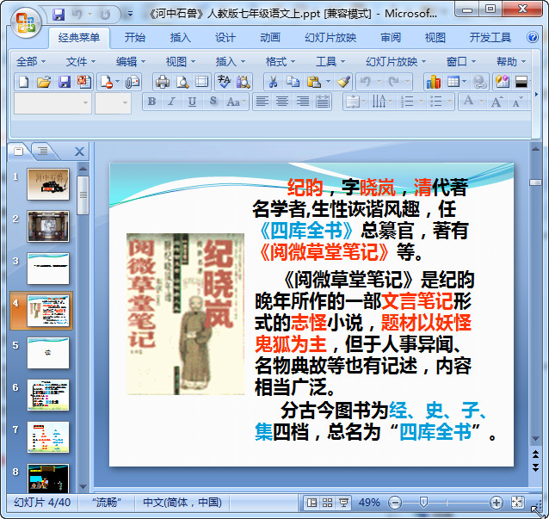Image resolution: width=549 pixels, height=519 pixels.
Task: Click the cut scissors icon
Action: pyautogui.click(x=273, y=82)
